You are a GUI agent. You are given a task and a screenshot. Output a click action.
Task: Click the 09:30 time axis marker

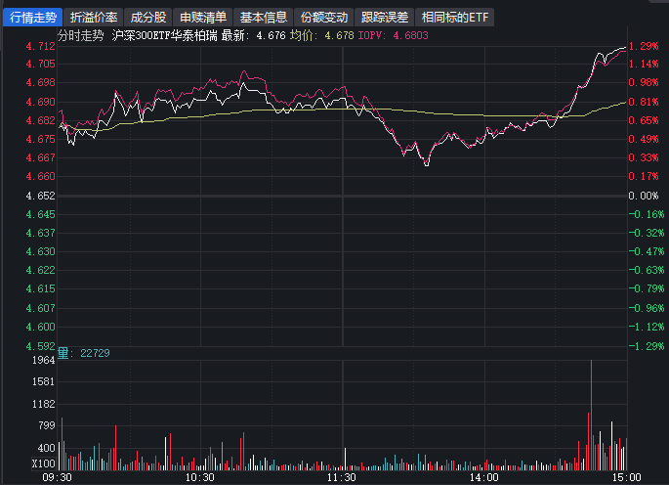57,478
